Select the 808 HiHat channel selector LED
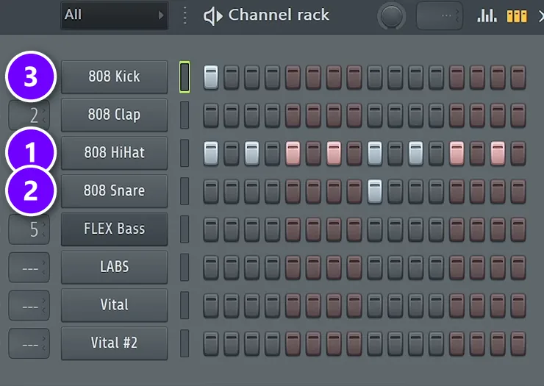The height and width of the screenshot is (386, 544). click(x=185, y=153)
